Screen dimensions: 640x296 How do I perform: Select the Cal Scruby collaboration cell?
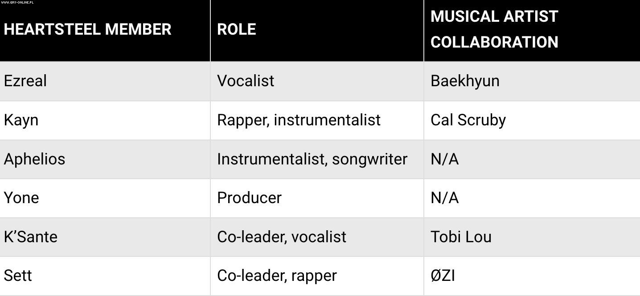(468, 120)
